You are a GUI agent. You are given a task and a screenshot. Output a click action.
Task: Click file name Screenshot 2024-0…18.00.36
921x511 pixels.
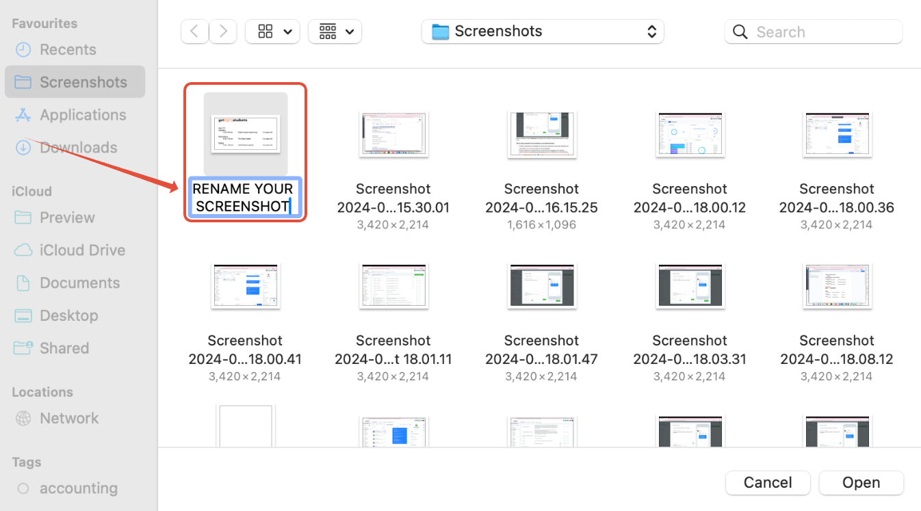point(837,198)
